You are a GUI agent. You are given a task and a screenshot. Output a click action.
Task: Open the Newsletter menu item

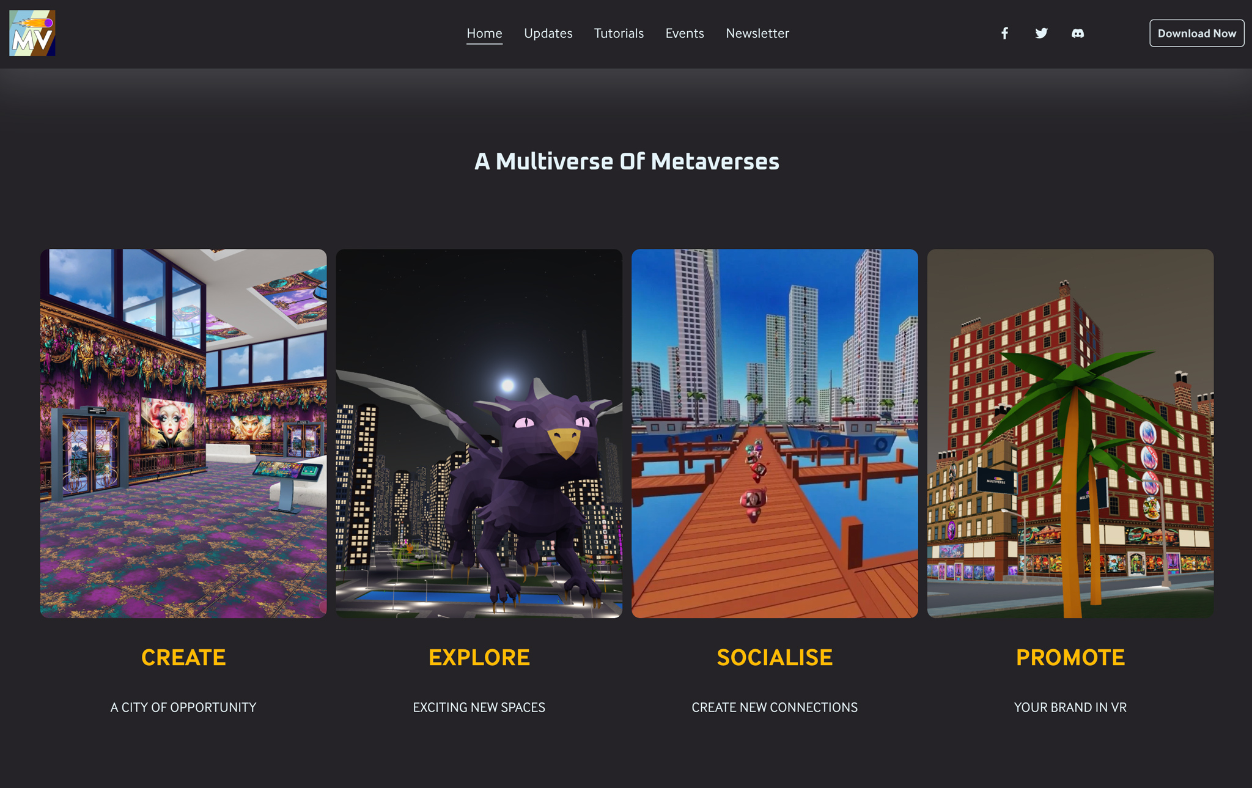(x=757, y=33)
